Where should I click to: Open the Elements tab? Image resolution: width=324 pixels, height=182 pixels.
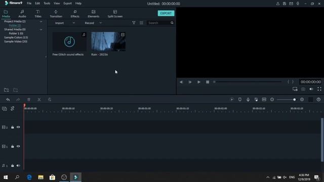point(93,14)
